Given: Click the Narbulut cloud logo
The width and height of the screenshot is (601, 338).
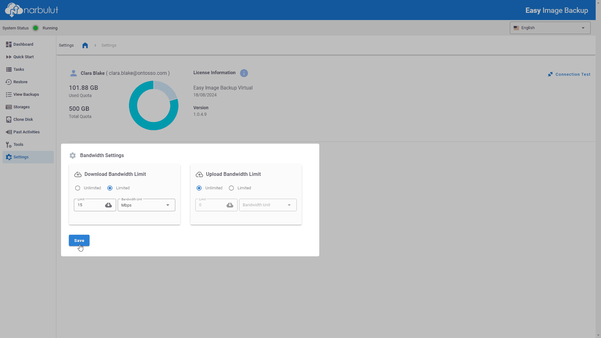Looking at the screenshot, I should click(x=32, y=10).
